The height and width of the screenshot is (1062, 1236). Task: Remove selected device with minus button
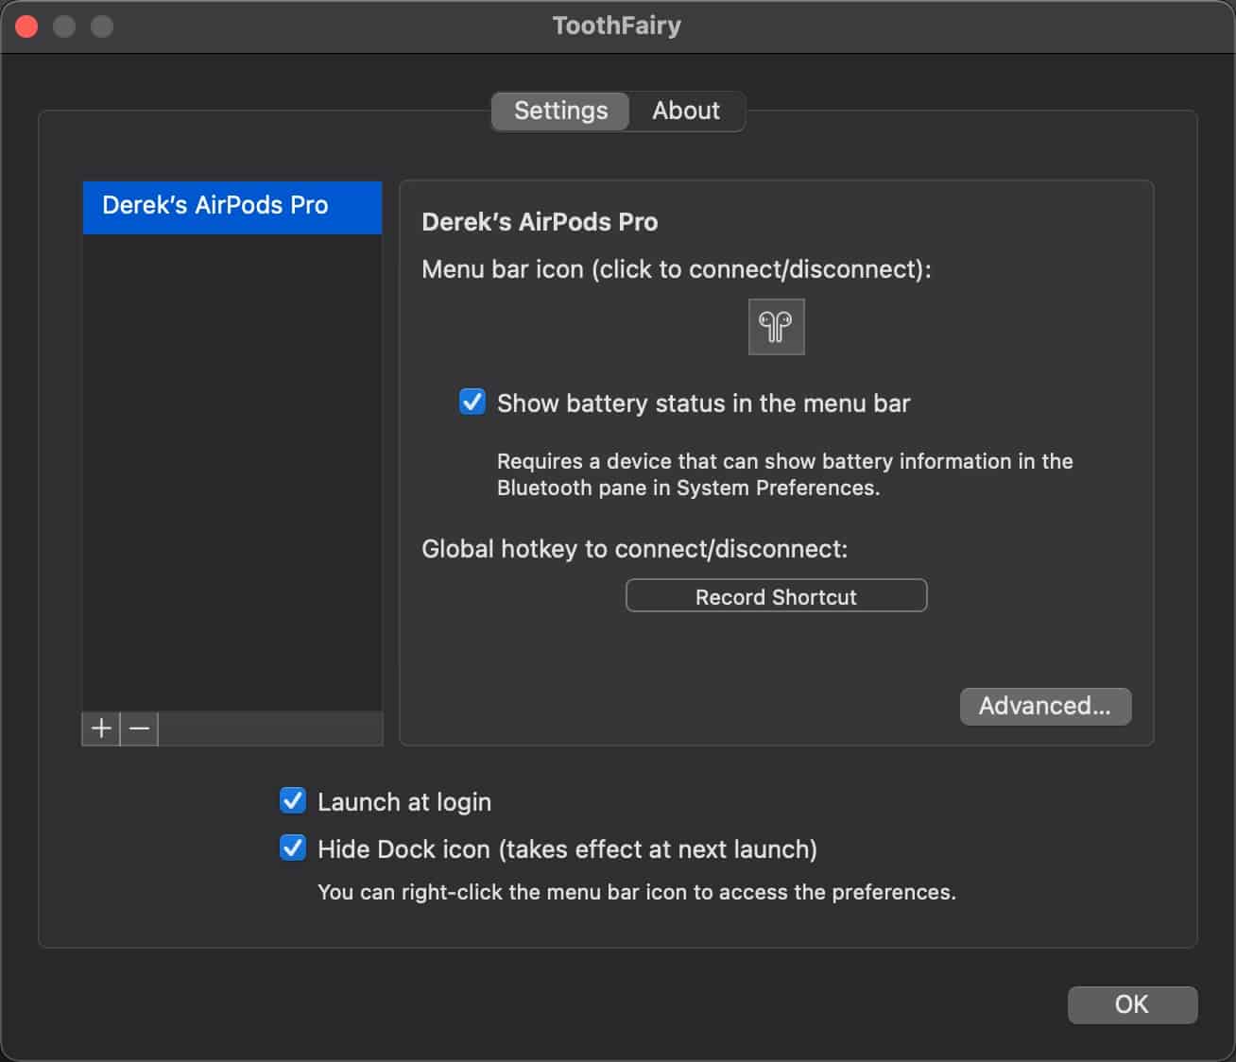pyautogui.click(x=140, y=728)
